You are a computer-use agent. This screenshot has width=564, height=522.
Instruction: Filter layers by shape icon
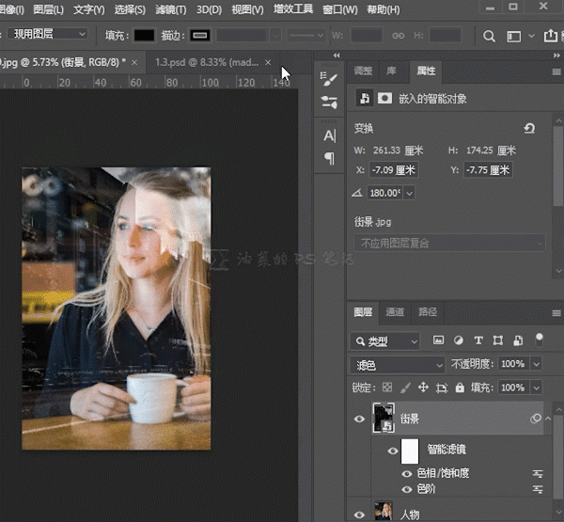click(498, 340)
